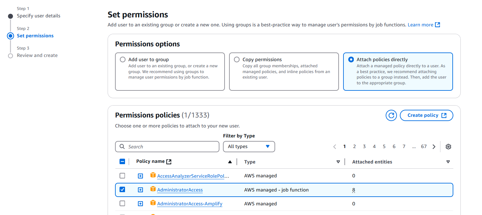Click the Create policy button
Image resolution: width=482 pixels, height=215 pixels.
point(427,115)
